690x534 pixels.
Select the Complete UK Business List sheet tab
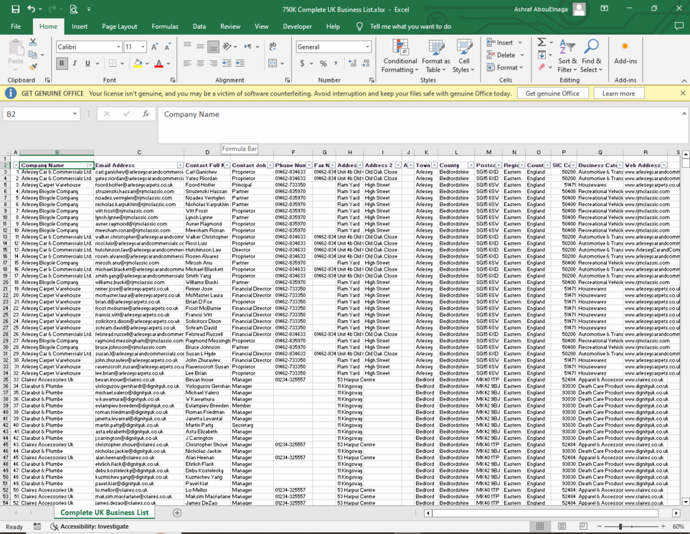105,513
